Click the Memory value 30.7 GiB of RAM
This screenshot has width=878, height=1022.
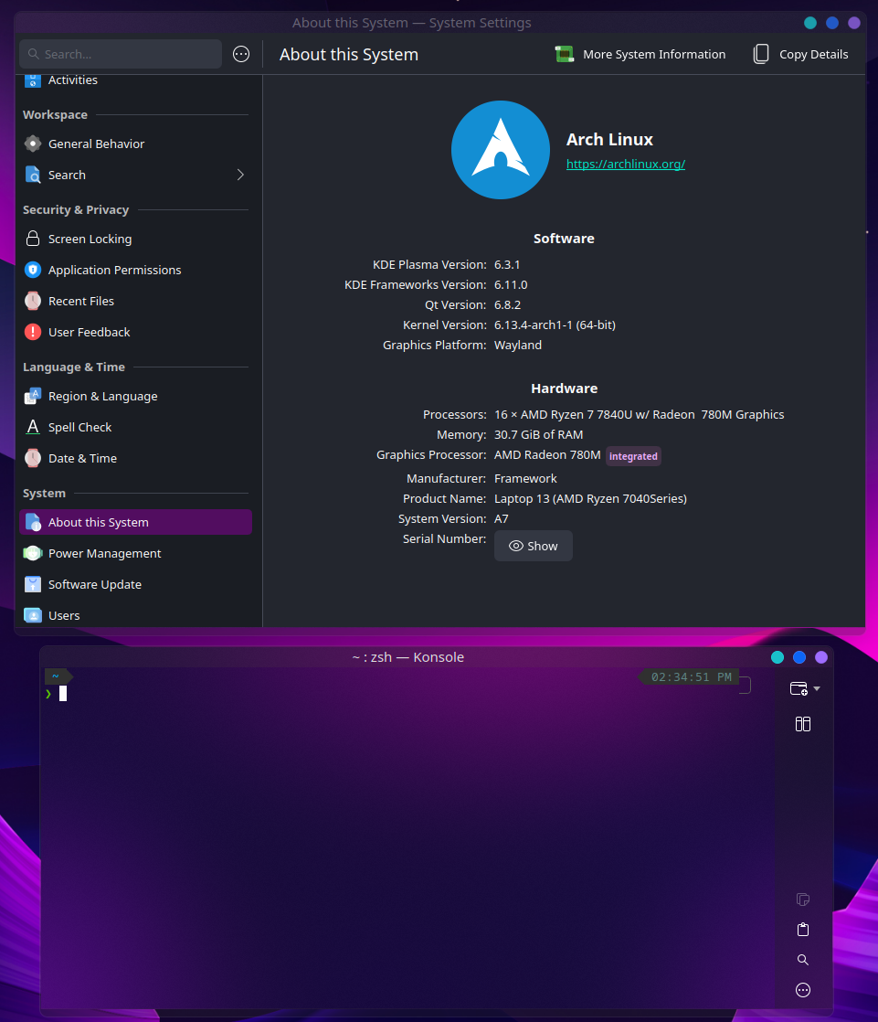click(539, 435)
